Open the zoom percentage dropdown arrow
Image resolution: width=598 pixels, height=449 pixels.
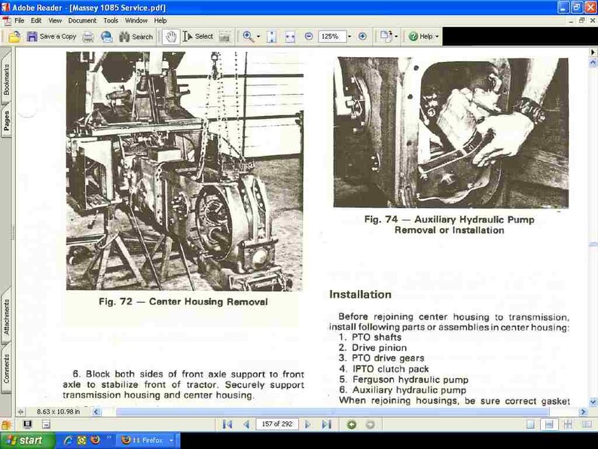point(349,37)
